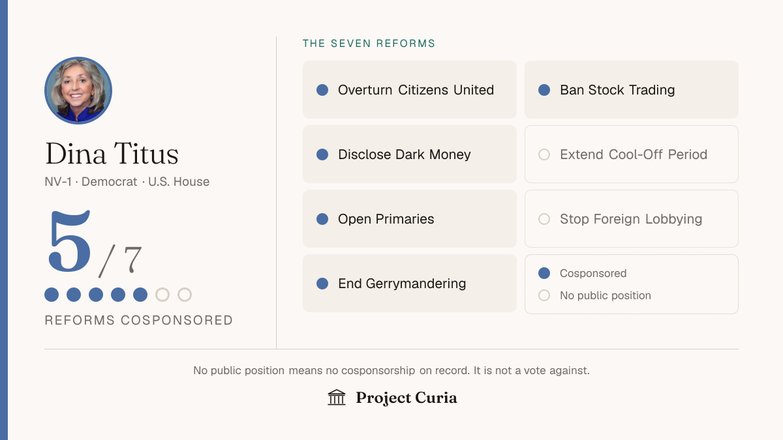Open the Extend Cool-Off Period card
Image resolution: width=783 pixels, height=440 pixels.
coord(632,154)
